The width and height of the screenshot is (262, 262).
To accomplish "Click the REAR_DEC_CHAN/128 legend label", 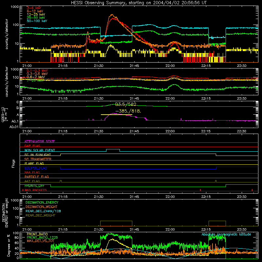I will click(x=43, y=211).
